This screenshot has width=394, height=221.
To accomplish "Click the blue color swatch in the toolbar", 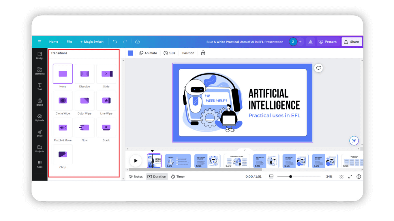I will (x=130, y=53).
